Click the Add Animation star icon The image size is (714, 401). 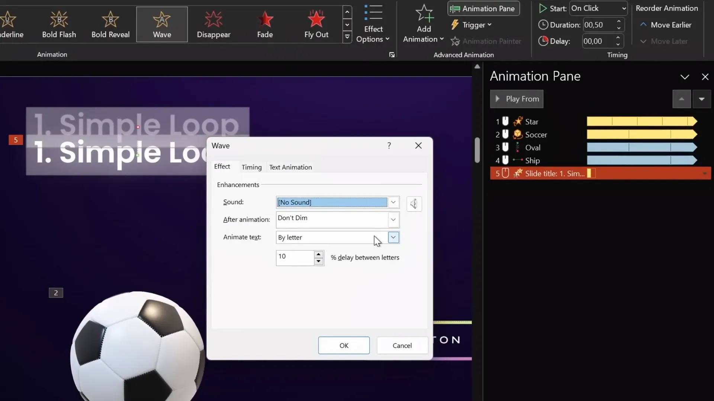424,13
